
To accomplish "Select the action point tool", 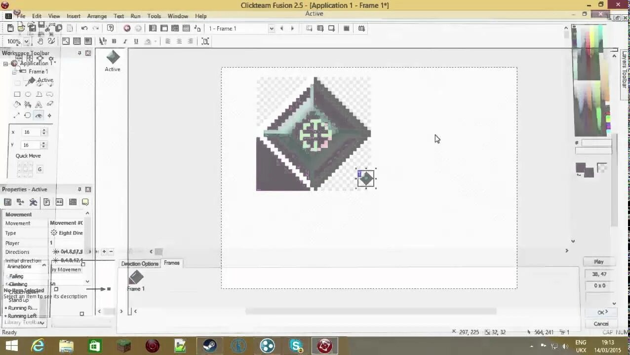I will click(49, 115).
